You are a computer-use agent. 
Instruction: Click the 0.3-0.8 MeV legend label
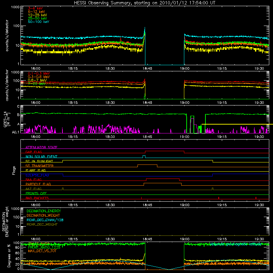pos(39,77)
